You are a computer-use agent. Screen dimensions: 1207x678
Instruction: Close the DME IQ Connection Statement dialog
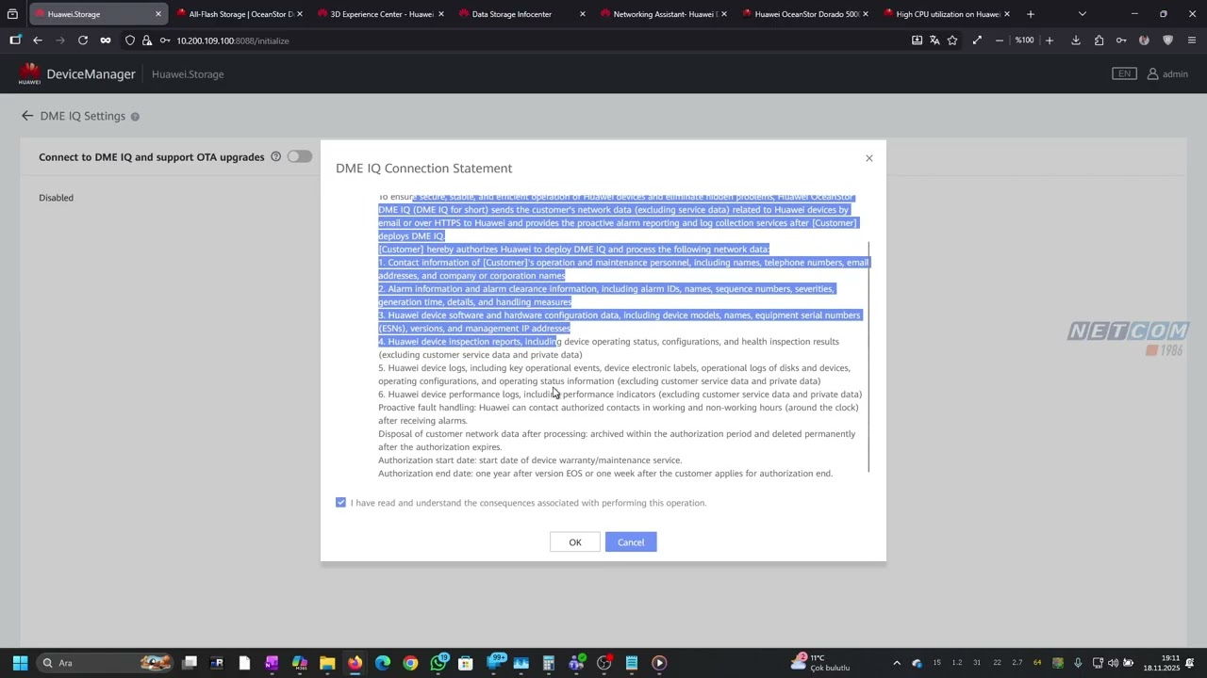click(869, 158)
